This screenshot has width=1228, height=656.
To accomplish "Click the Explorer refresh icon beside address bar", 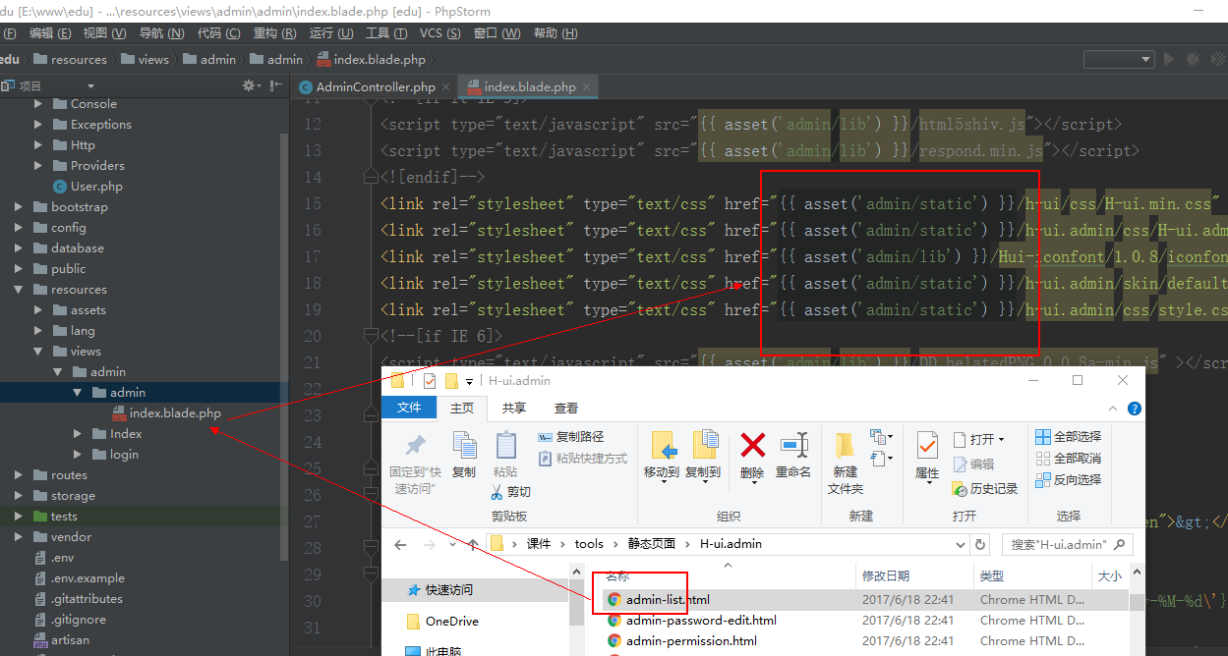I will point(979,544).
